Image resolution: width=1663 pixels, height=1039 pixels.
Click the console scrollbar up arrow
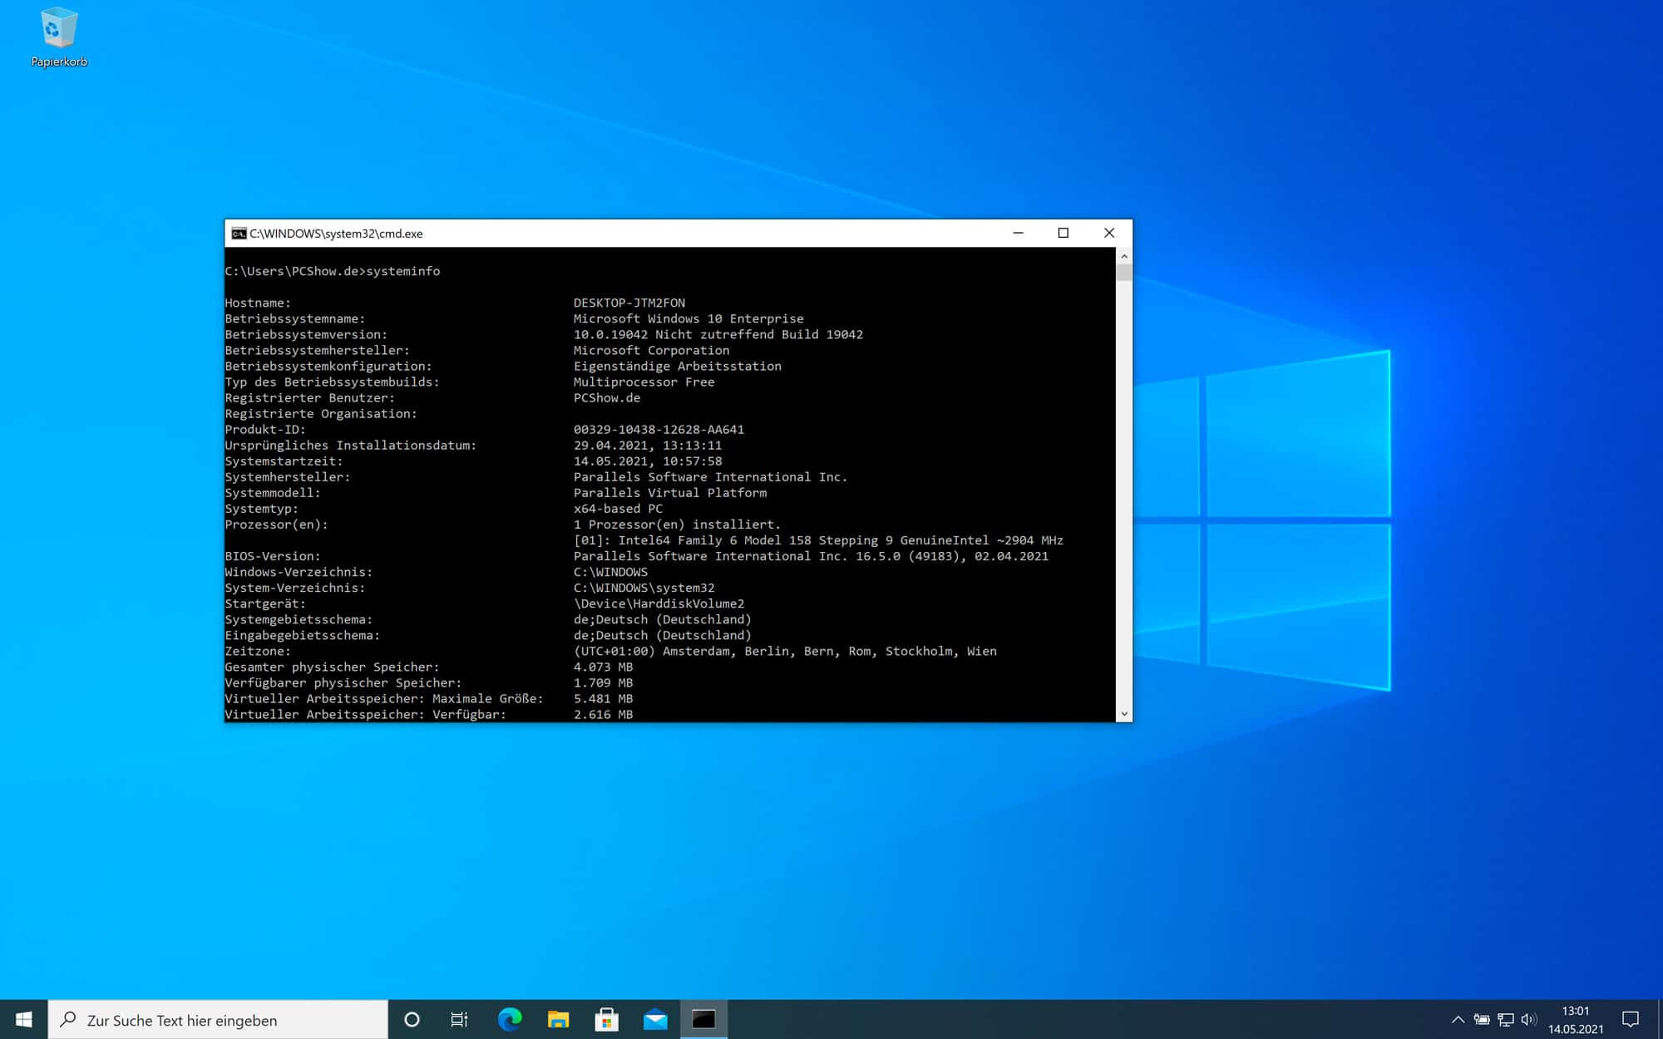point(1124,256)
